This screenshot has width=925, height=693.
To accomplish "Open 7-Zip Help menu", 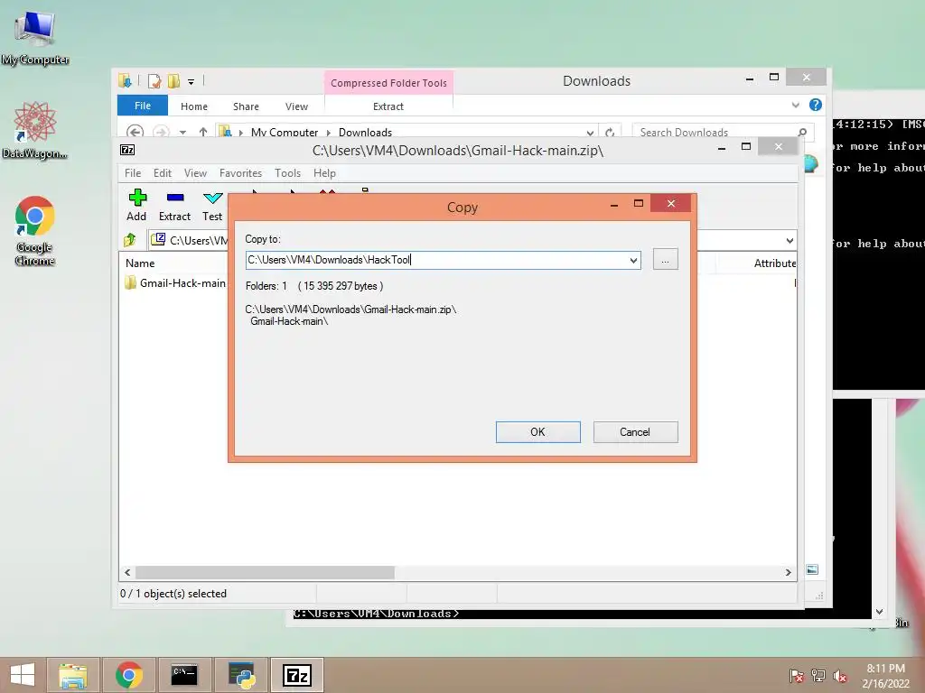I will tap(324, 172).
